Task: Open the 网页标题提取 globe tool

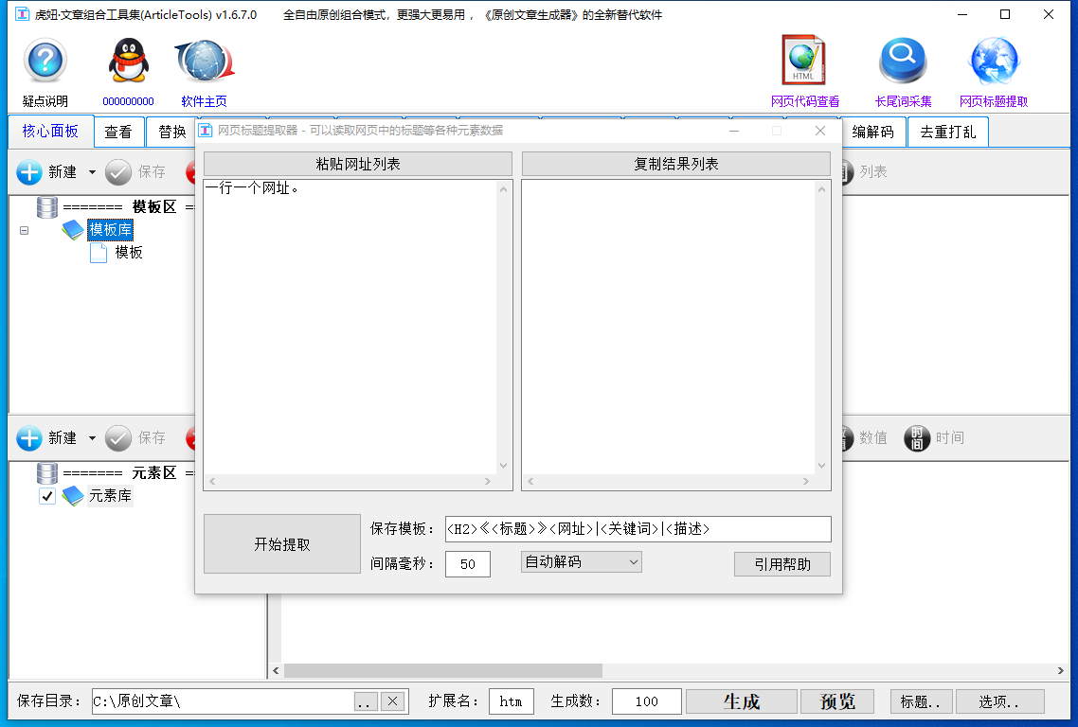Action: (994, 61)
